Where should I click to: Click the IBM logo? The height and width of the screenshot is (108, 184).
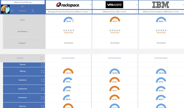(161, 5)
